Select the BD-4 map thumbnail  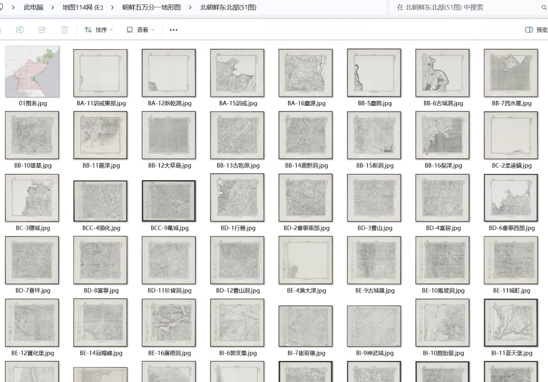point(443,198)
